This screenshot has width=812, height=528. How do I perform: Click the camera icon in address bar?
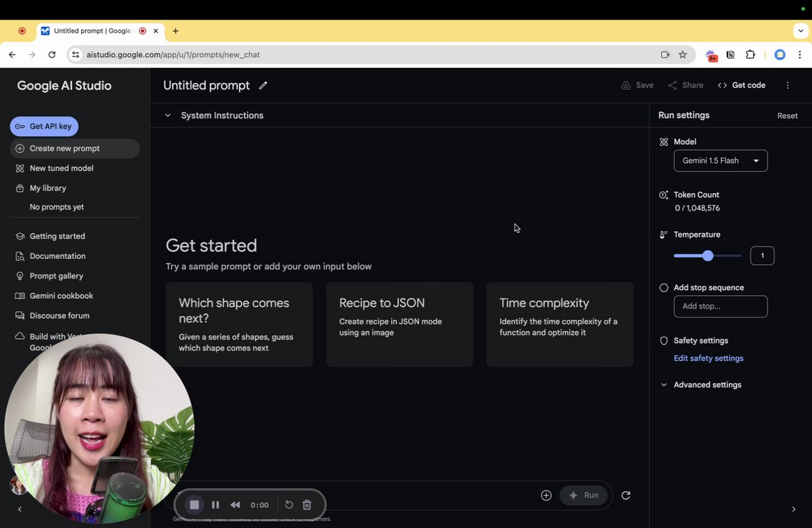(665, 55)
